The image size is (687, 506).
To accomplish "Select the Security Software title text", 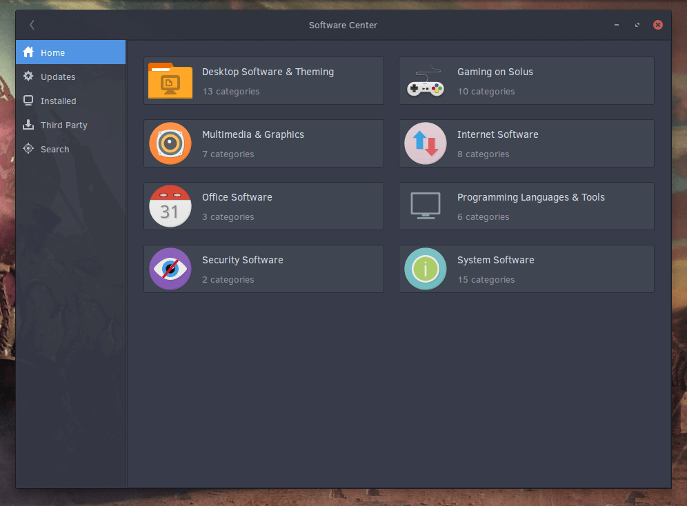I will [242, 260].
